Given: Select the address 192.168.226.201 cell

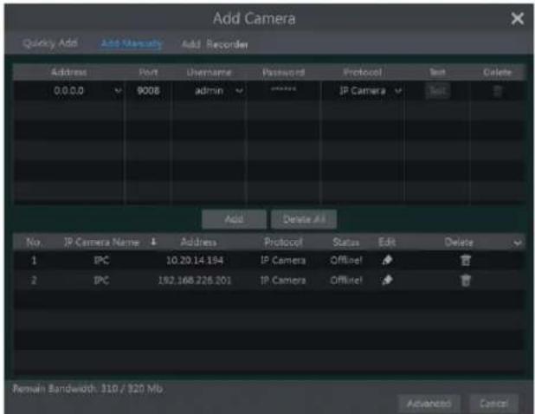Looking at the screenshot, I should pyautogui.click(x=195, y=281).
